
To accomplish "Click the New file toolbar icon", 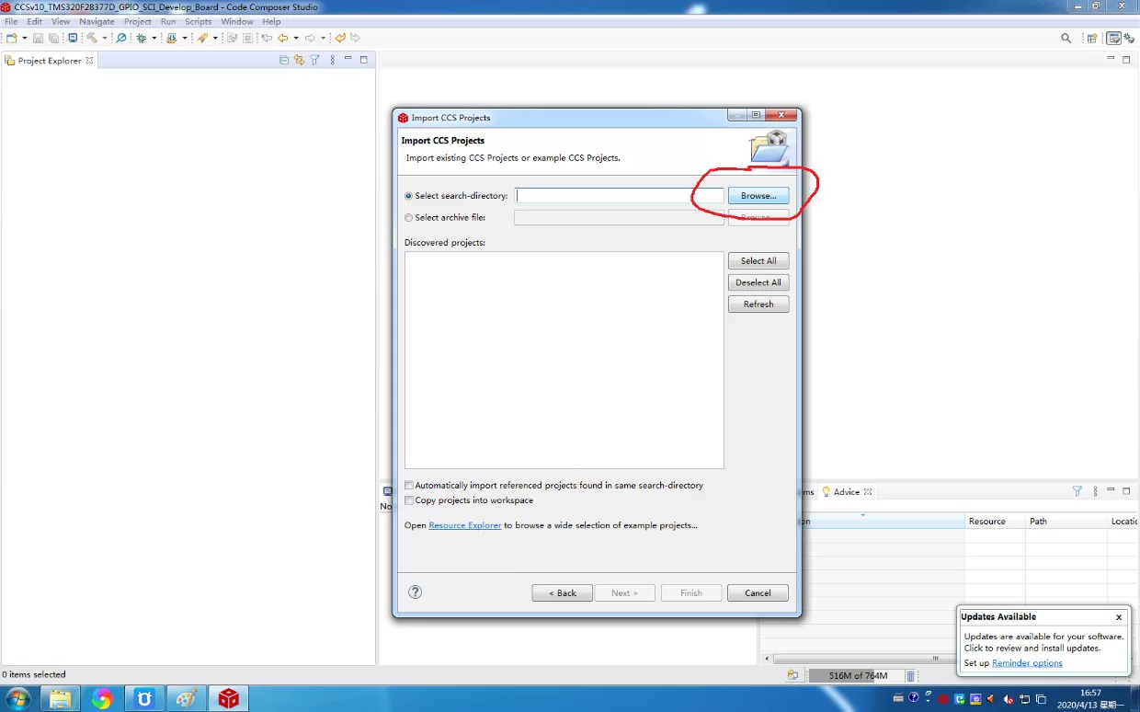I will point(11,38).
